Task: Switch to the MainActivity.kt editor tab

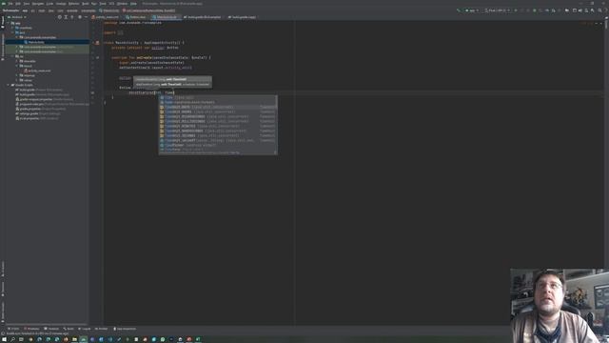Action: click(x=167, y=17)
